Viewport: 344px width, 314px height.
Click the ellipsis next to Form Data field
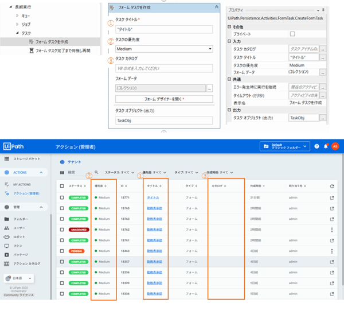coord(209,88)
